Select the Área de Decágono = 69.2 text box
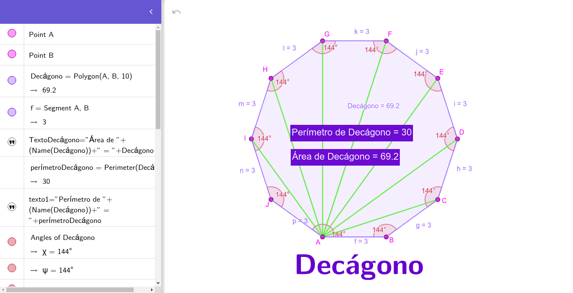 (x=345, y=157)
